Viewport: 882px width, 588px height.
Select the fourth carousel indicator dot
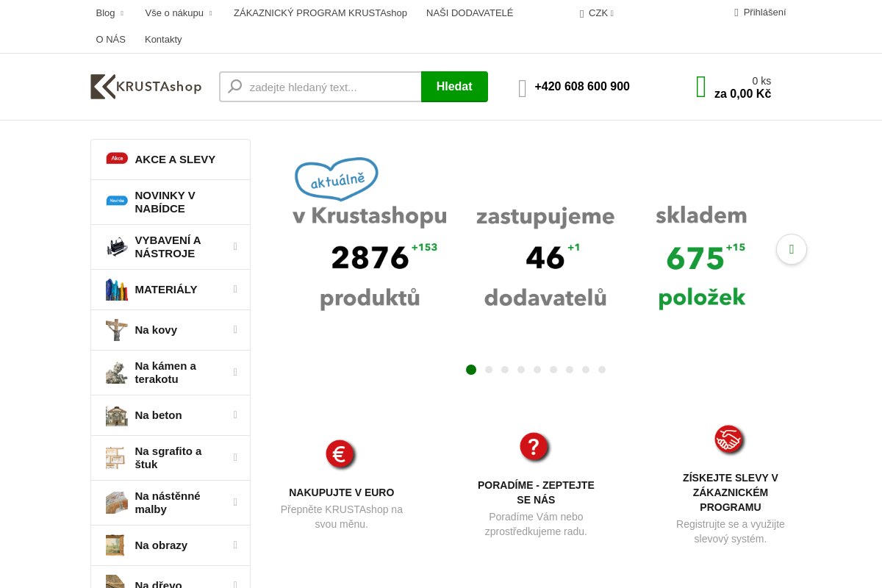point(521,370)
